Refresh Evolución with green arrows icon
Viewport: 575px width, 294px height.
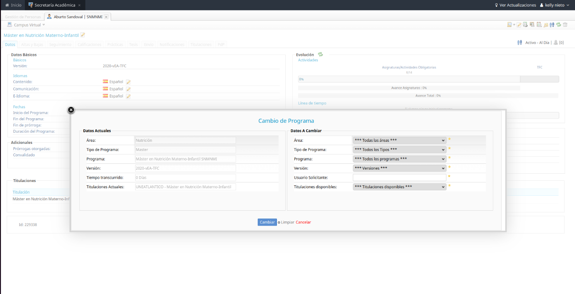point(320,54)
